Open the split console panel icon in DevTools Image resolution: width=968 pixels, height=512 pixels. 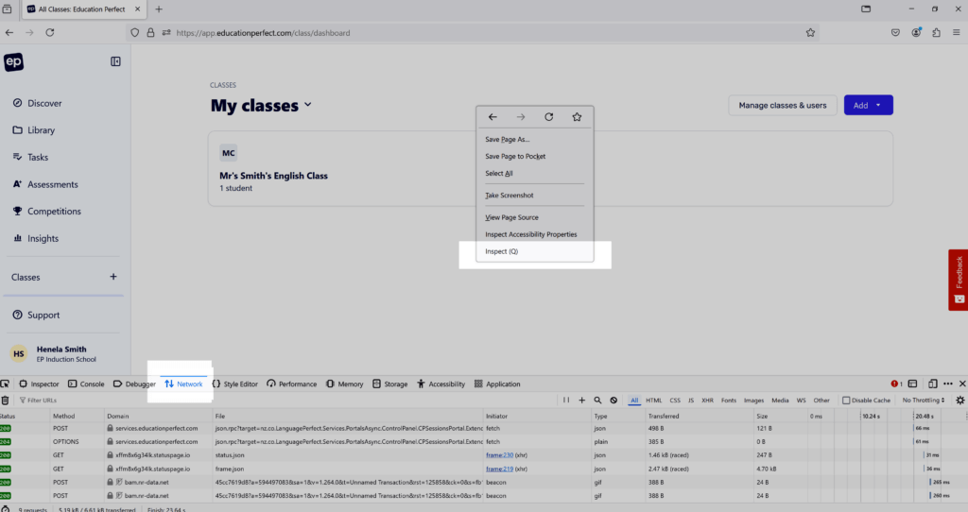[x=912, y=384]
